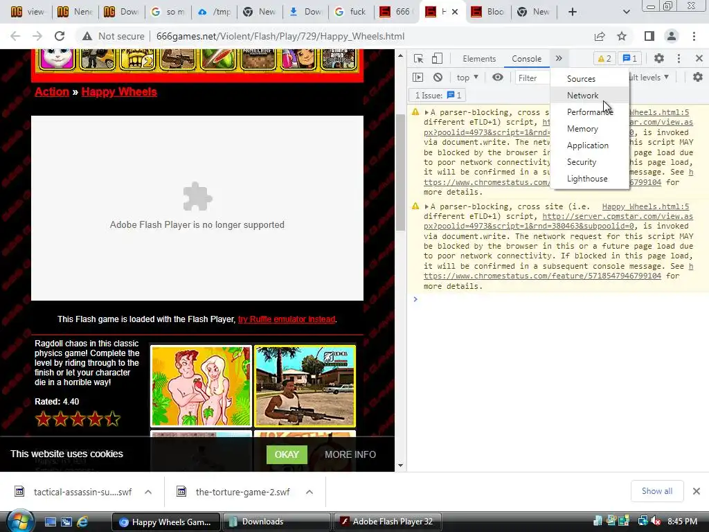Image resolution: width=709 pixels, height=532 pixels.
Task: Expand the second console warning message
Action: click(427, 206)
